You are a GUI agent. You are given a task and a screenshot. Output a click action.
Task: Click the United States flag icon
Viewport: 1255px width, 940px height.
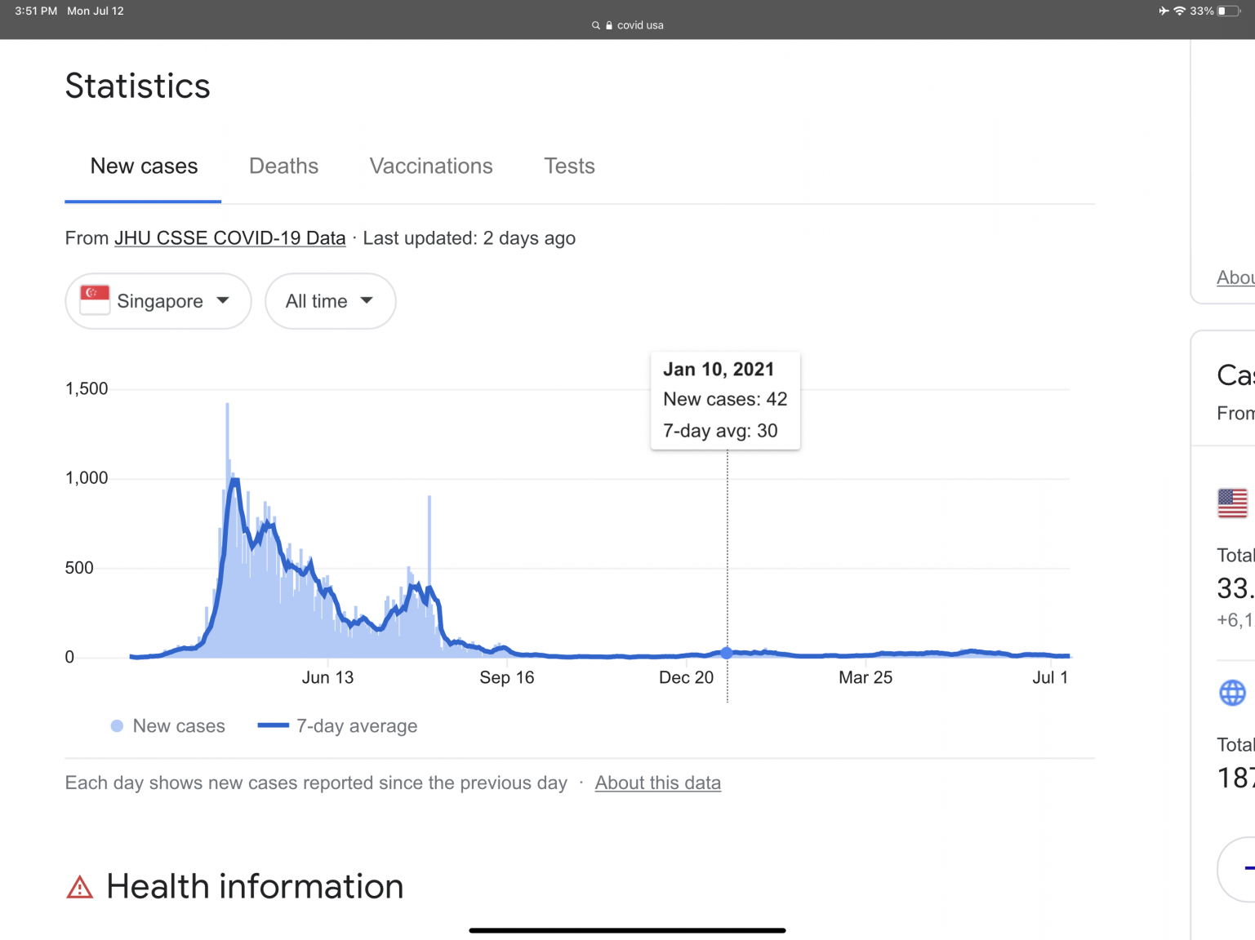[x=1232, y=503]
